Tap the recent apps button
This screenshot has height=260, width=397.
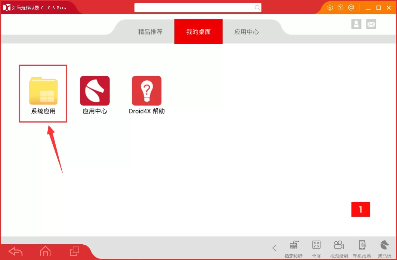click(x=75, y=251)
